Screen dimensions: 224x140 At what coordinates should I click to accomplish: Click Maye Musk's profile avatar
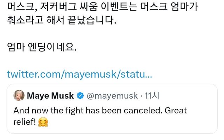19,95
